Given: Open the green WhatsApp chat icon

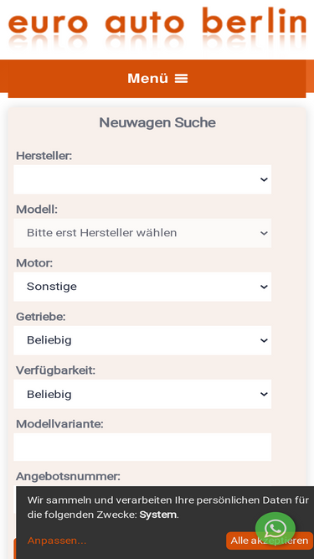Looking at the screenshot, I should click(x=275, y=529).
